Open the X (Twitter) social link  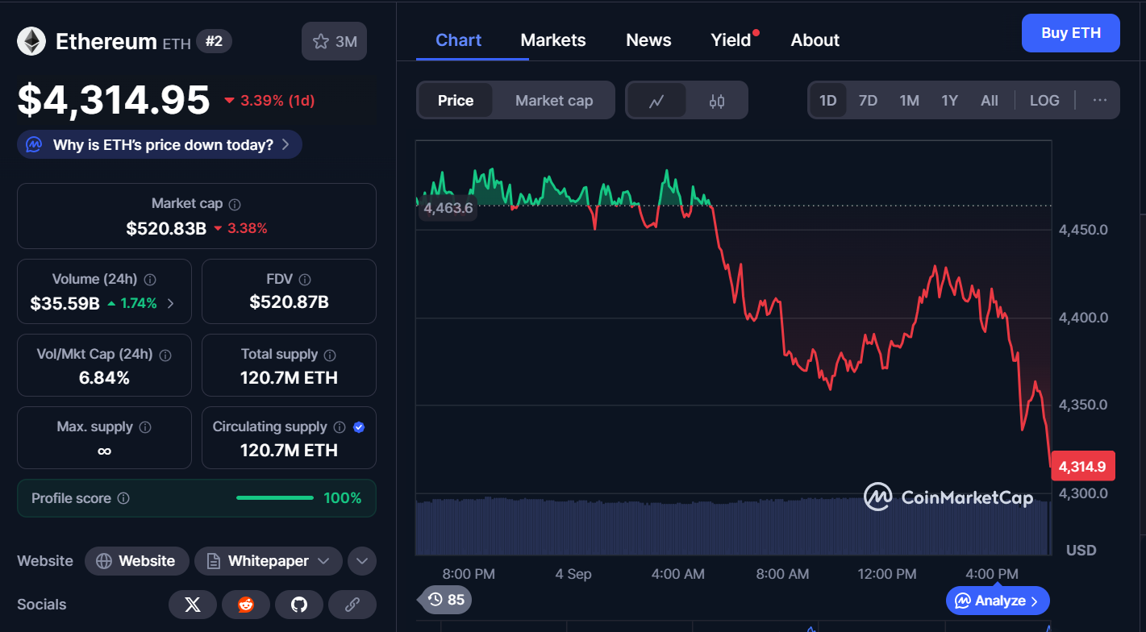193,605
